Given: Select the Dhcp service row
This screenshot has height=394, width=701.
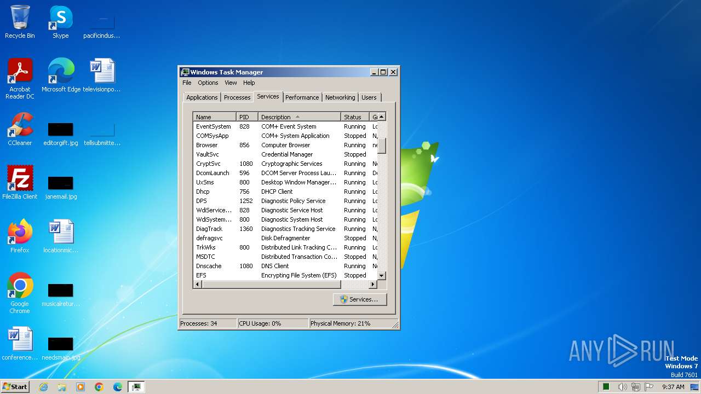Looking at the screenshot, I should (285, 192).
